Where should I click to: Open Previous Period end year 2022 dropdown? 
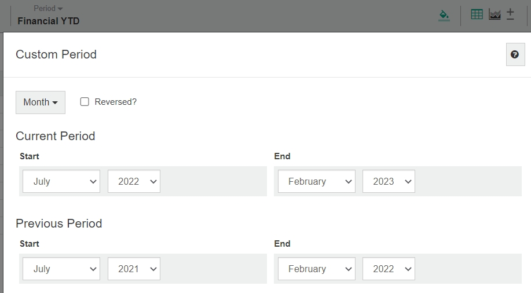point(389,269)
